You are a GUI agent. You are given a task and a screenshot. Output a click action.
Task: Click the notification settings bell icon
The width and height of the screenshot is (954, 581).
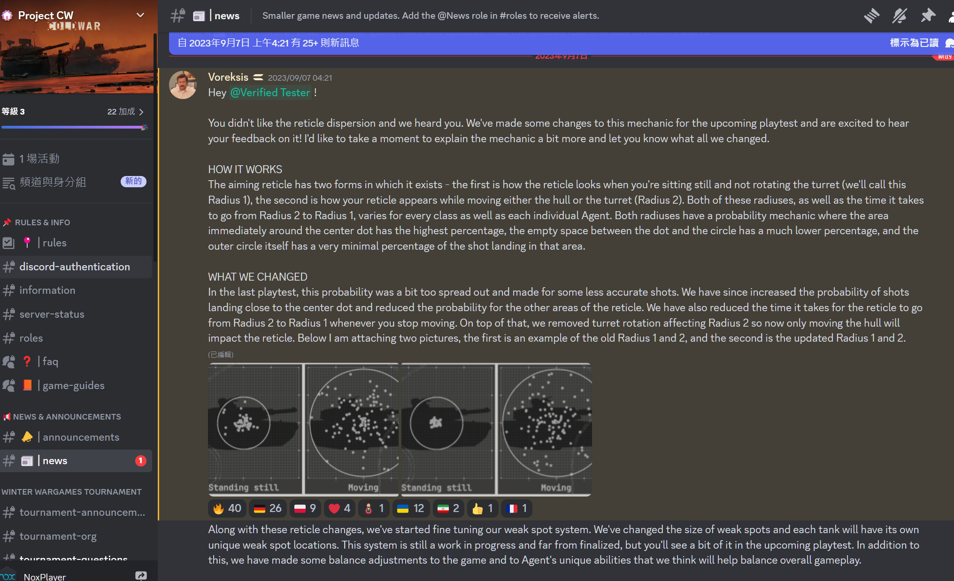tap(900, 15)
